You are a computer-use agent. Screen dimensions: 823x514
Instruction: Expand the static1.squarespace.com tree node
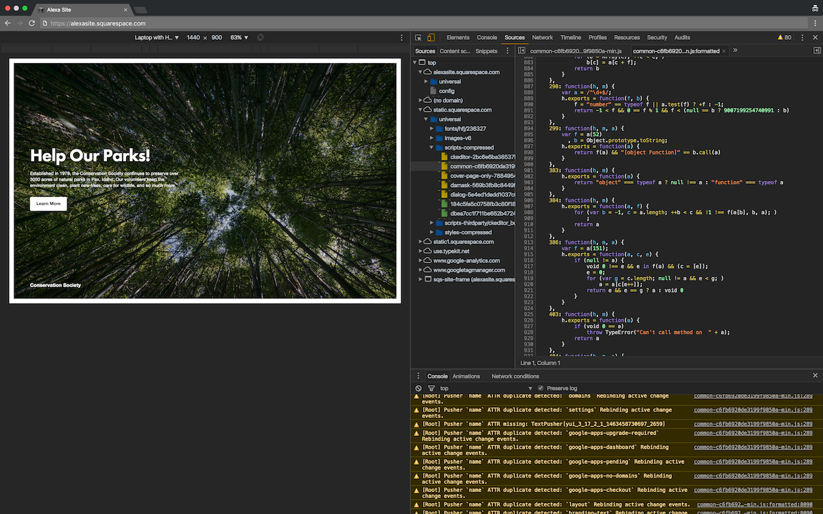420,242
